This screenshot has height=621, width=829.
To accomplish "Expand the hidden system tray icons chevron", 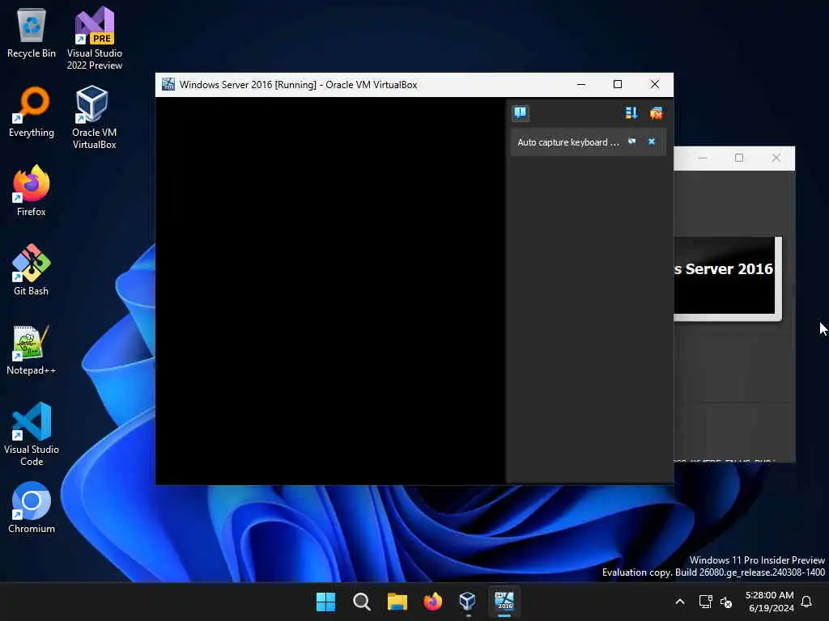I will 680,602.
